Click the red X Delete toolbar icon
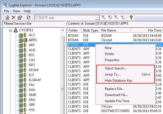 pyautogui.click(x=14, y=17)
